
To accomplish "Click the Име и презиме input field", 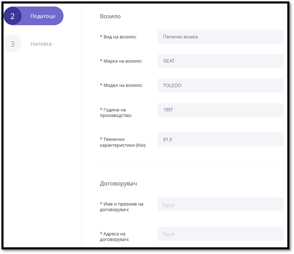I will pyautogui.click(x=220, y=204).
